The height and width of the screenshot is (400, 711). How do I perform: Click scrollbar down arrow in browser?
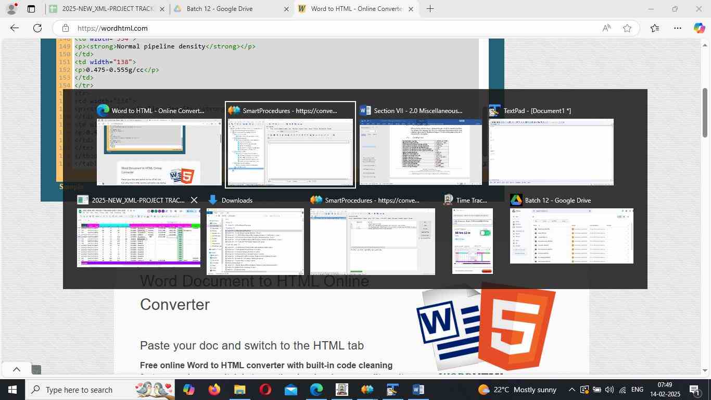point(705,370)
